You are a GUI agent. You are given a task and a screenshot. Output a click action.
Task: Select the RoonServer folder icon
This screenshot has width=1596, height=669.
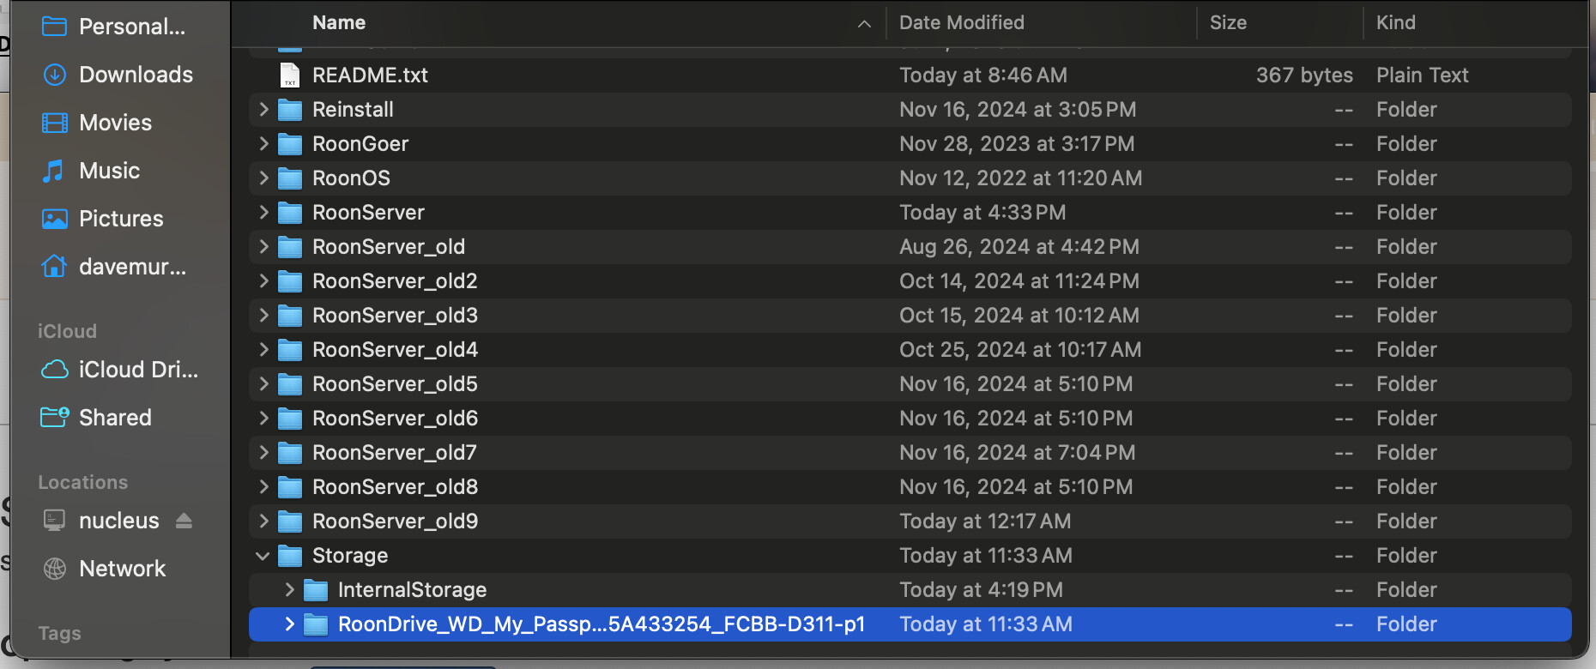pyautogui.click(x=290, y=213)
